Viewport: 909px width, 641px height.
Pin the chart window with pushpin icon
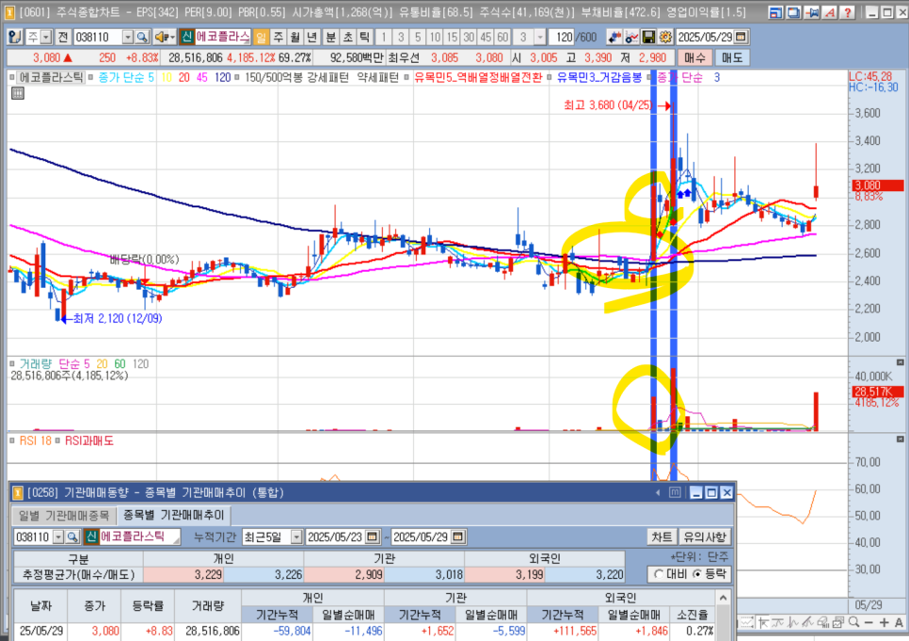811,12
